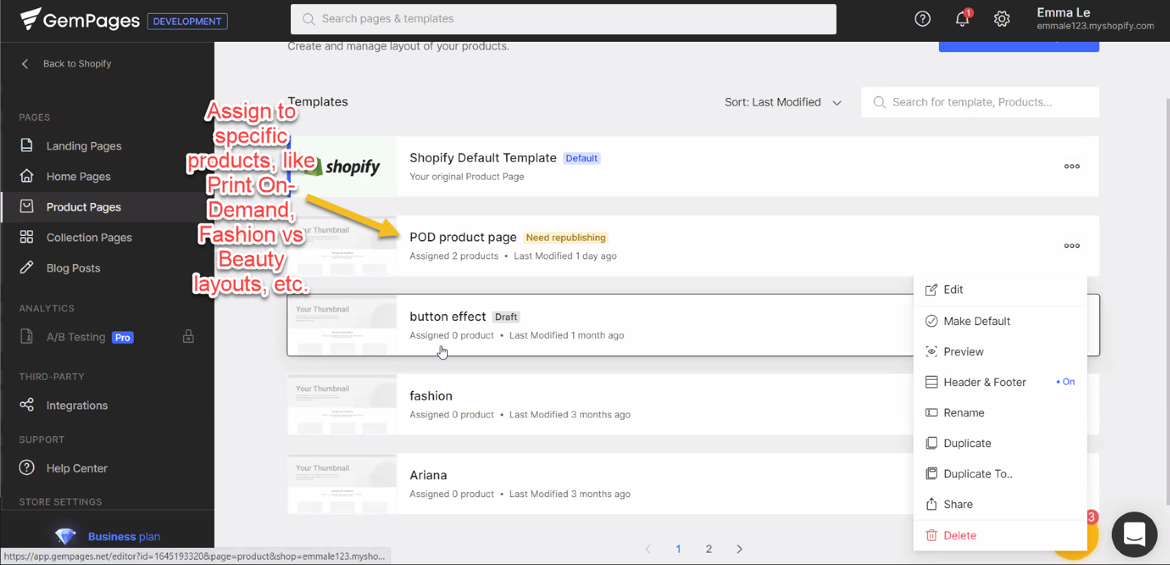This screenshot has width=1170, height=565.
Task: Click the Ariana template title
Action: [428, 475]
